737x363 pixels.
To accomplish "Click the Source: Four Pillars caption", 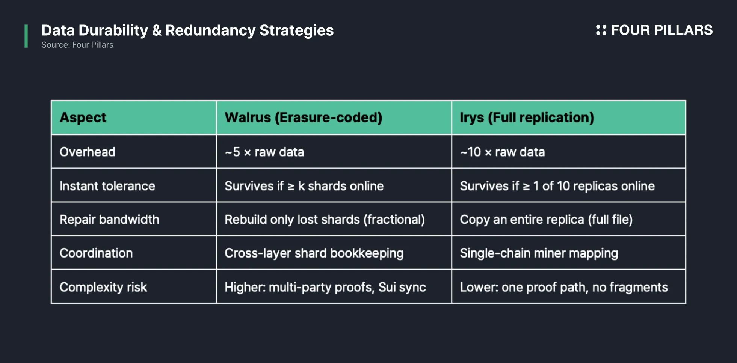I will 77,45.
